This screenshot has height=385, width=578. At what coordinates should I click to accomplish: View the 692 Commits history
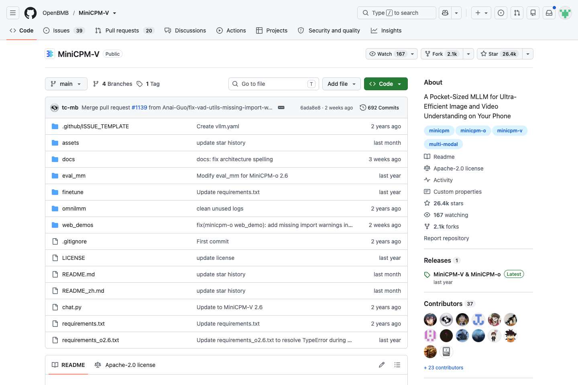tap(379, 107)
